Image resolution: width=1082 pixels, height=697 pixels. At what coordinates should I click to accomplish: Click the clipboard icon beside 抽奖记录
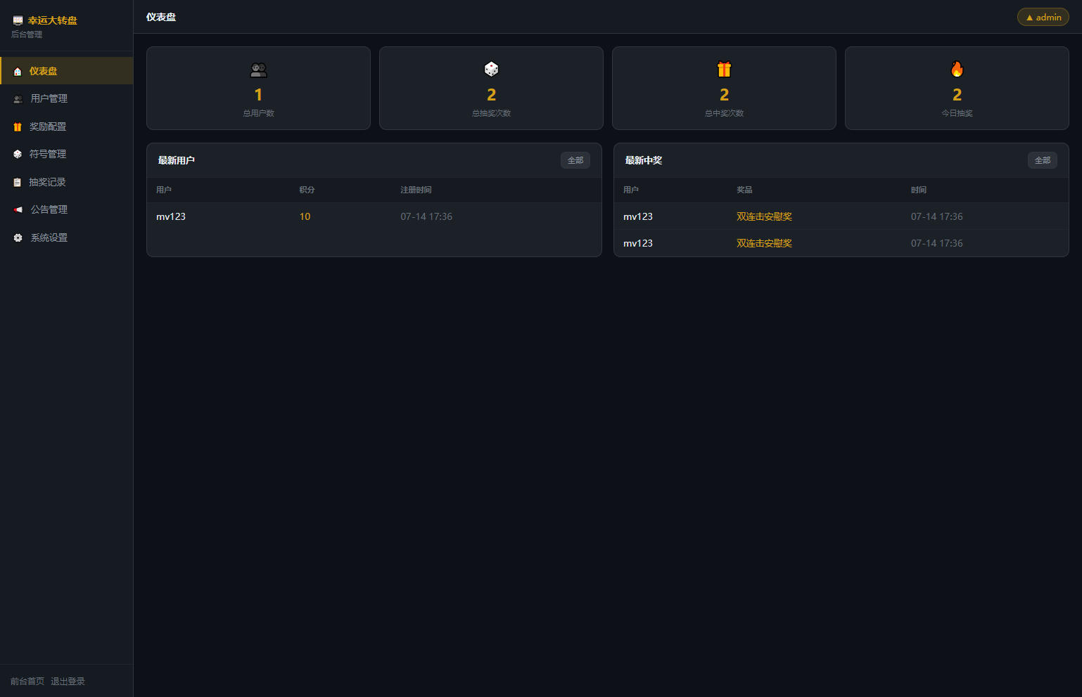tap(18, 183)
